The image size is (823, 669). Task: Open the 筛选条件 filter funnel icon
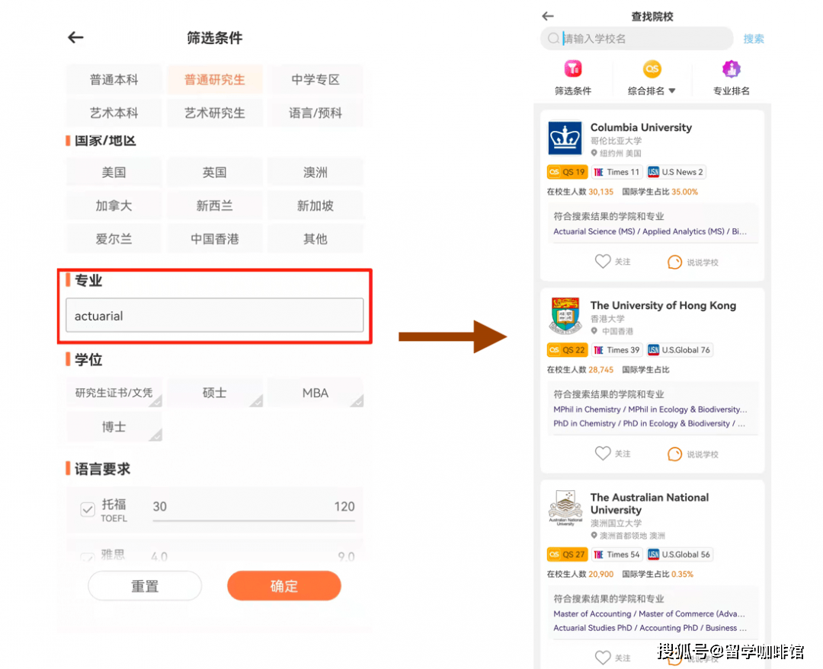tap(572, 69)
